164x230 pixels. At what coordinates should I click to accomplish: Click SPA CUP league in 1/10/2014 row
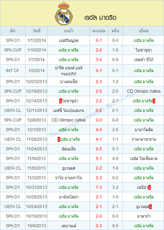tap(13, 50)
